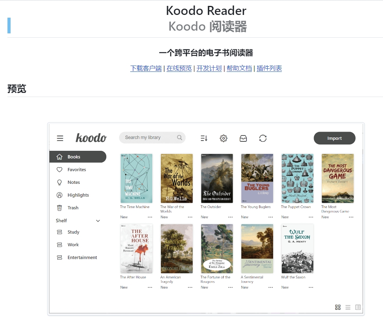Click the backup inbox-tray icon
Screen dimensions: 383x322
243,138
